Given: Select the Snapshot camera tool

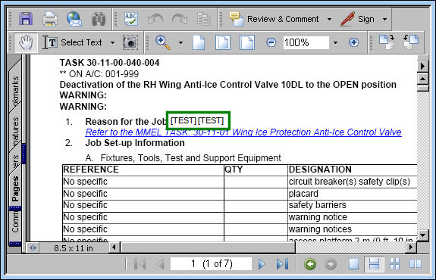Looking at the screenshot, I should click(x=130, y=42).
